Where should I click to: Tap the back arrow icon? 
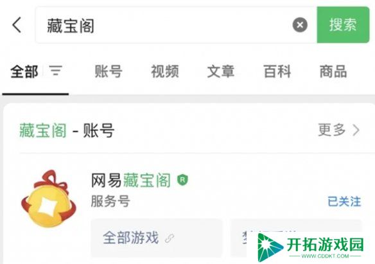pos(17,24)
